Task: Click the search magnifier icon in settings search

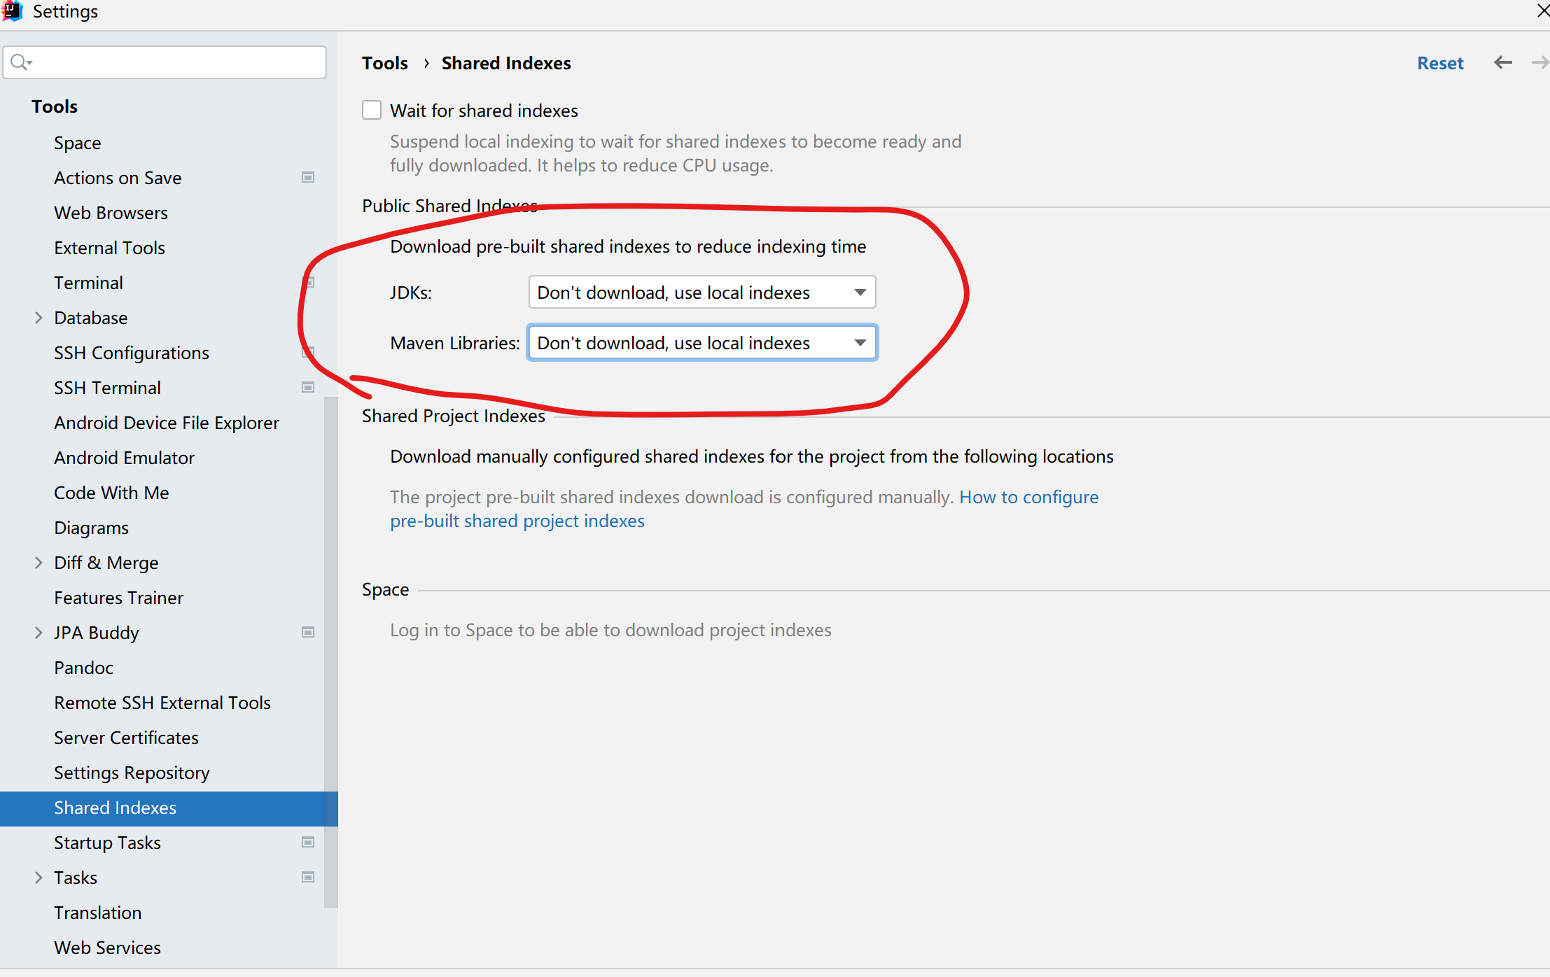Action: point(21,62)
